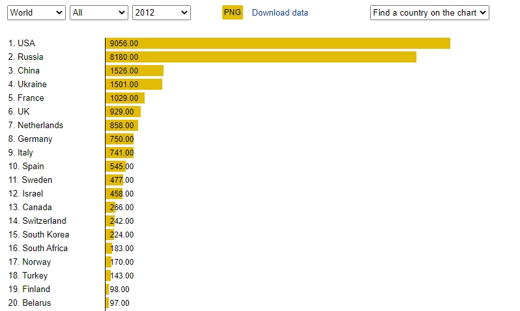Click the '12. Israel' country label

click(25, 193)
